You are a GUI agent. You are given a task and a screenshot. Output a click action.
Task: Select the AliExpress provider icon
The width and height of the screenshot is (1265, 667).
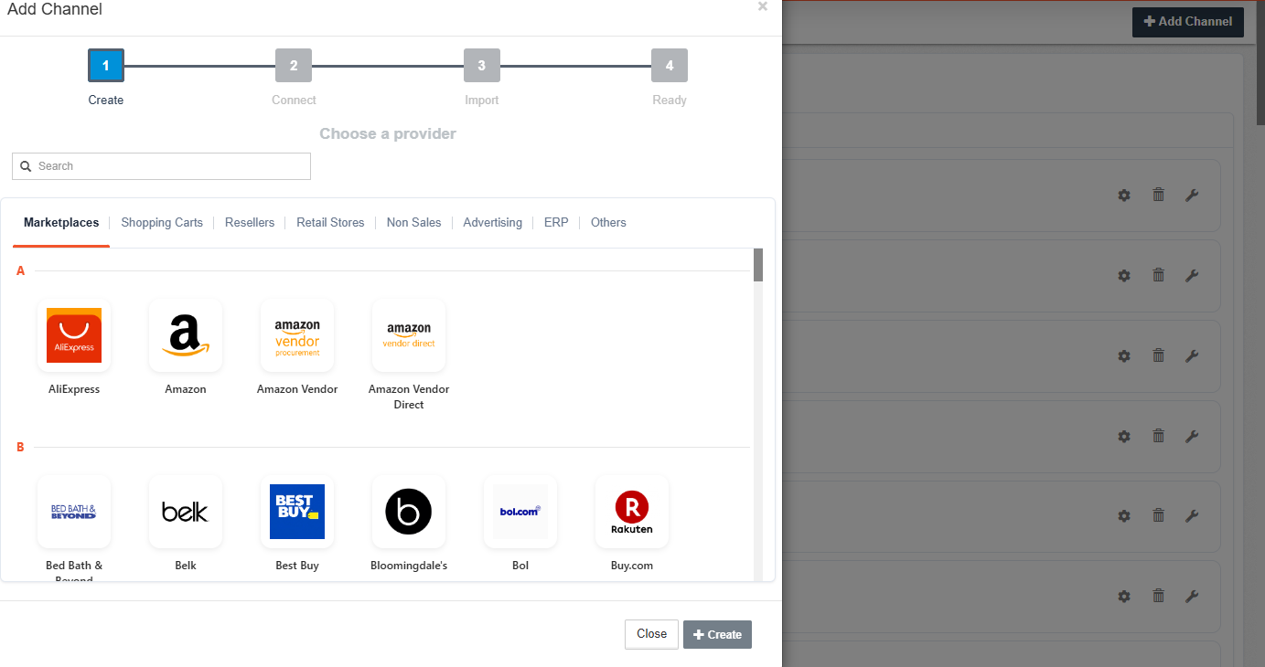pos(74,335)
